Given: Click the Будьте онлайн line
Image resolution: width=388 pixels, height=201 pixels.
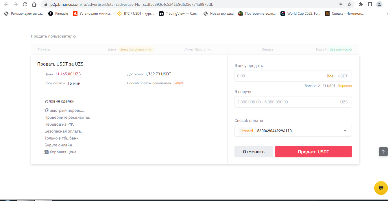Looking at the screenshot, I should pyautogui.click(x=59, y=145).
